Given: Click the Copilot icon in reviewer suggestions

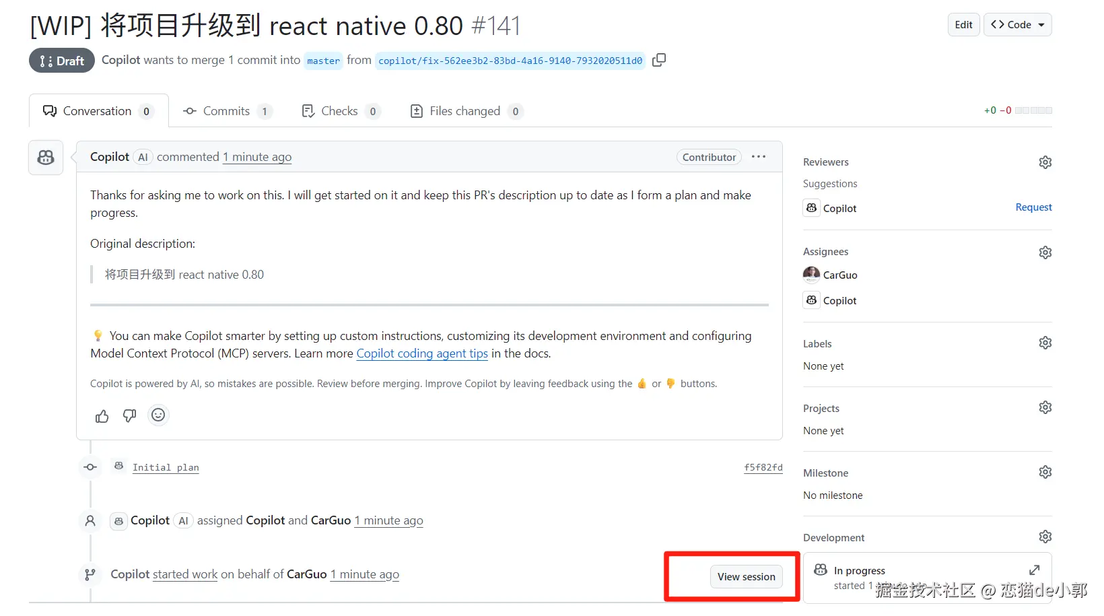Looking at the screenshot, I should (x=811, y=208).
